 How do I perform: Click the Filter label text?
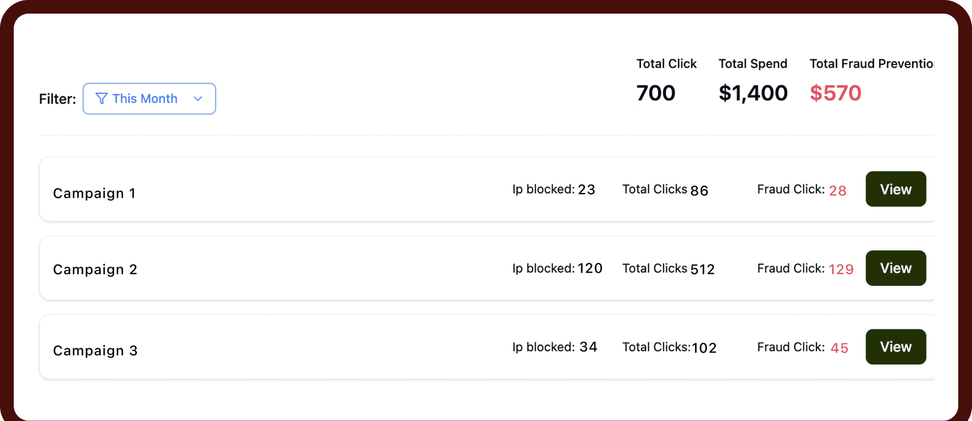57,99
